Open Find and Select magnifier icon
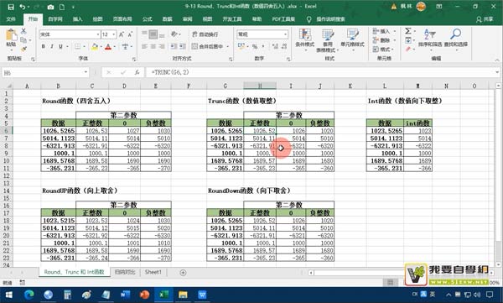Image resolution: width=503 pixels, height=303 pixels. click(x=455, y=34)
